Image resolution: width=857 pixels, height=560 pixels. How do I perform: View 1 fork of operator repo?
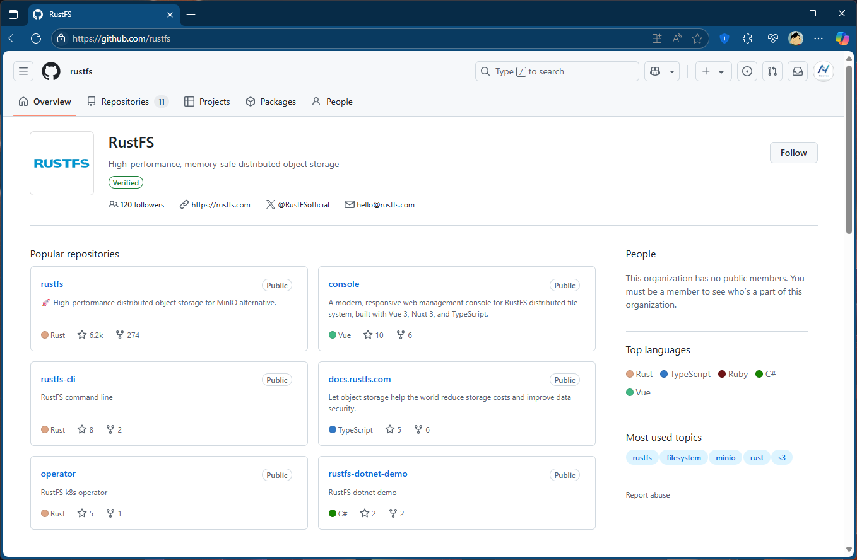(x=114, y=513)
